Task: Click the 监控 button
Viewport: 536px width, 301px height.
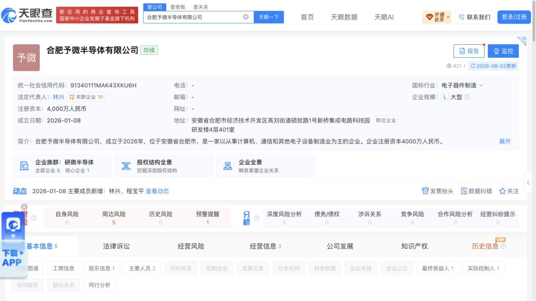Action: (x=503, y=51)
